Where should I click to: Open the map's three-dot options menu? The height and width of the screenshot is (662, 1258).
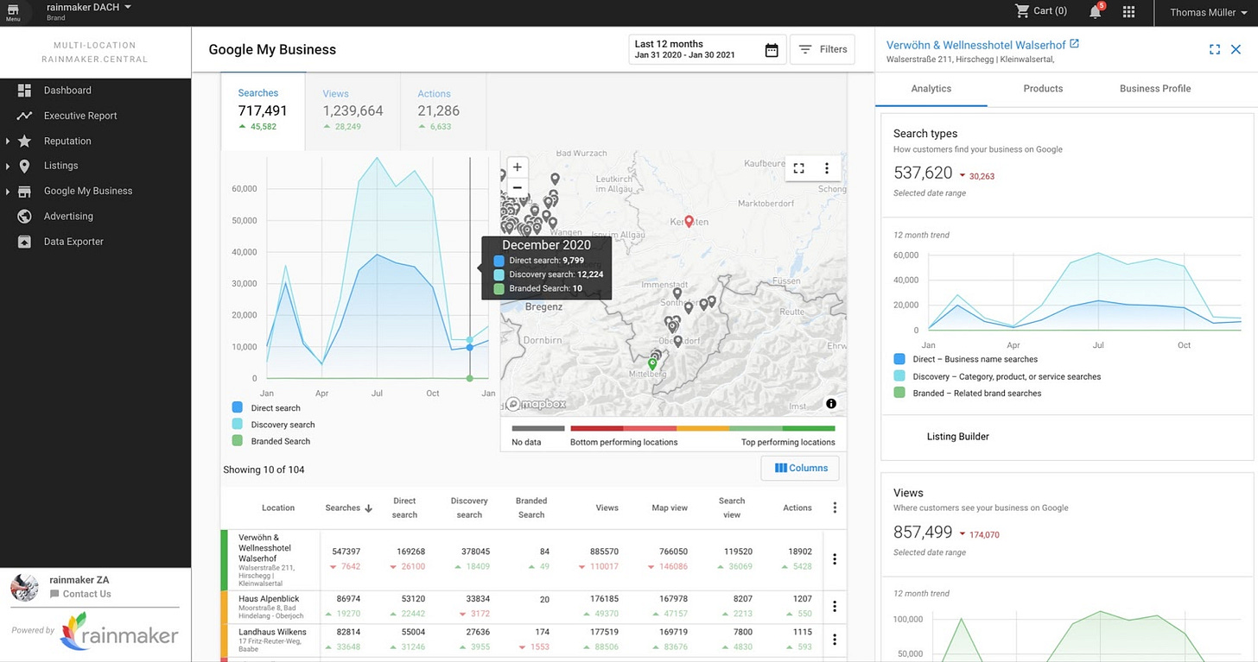click(x=827, y=168)
